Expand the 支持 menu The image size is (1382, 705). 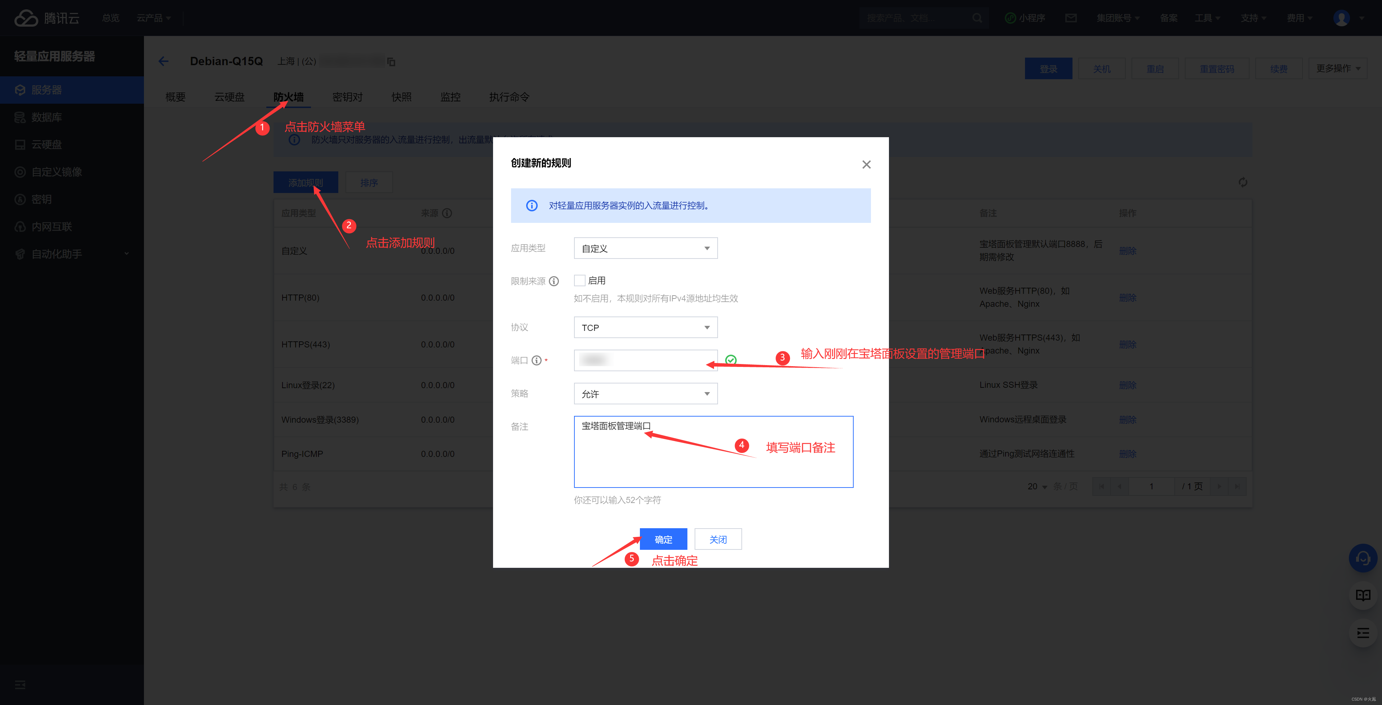1253,18
